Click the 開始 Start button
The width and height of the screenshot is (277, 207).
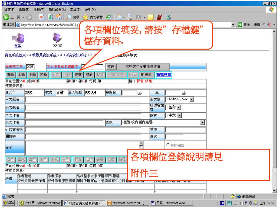point(9,203)
